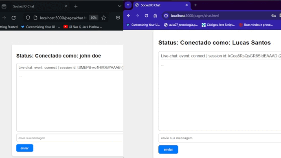
Task: Open the Chrome password manager key icon
Action: pyautogui.click(x=274, y=16)
